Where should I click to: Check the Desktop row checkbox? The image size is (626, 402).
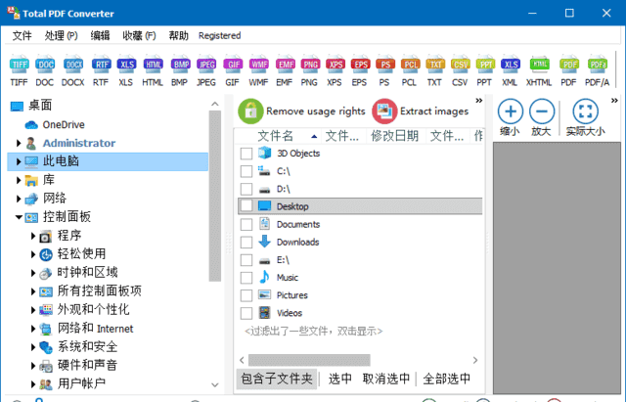[x=246, y=206]
